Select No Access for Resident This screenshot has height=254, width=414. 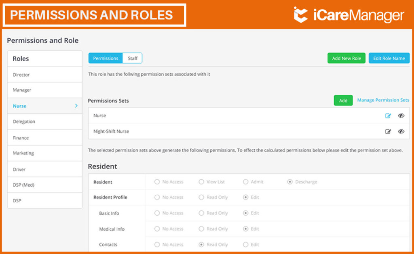point(157,182)
